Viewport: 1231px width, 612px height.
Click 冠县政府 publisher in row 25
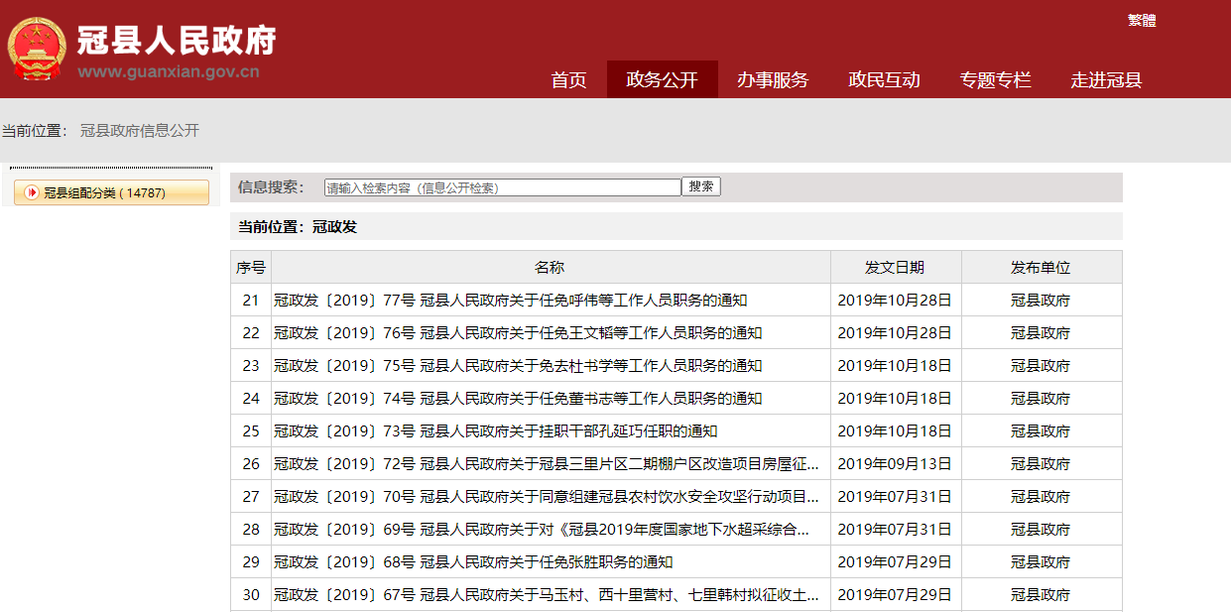coord(1041,430)
